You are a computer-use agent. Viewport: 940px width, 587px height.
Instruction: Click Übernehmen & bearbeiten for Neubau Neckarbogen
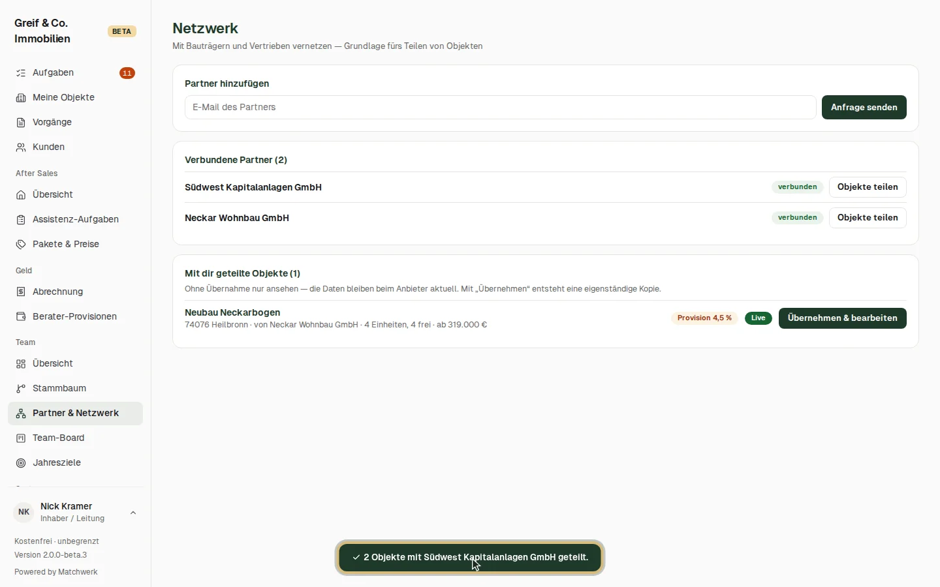[842, 318]
